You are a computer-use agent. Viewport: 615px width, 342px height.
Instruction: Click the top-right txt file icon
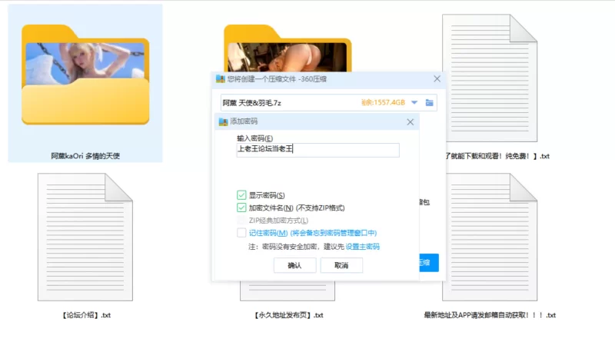tap(489, 79)
